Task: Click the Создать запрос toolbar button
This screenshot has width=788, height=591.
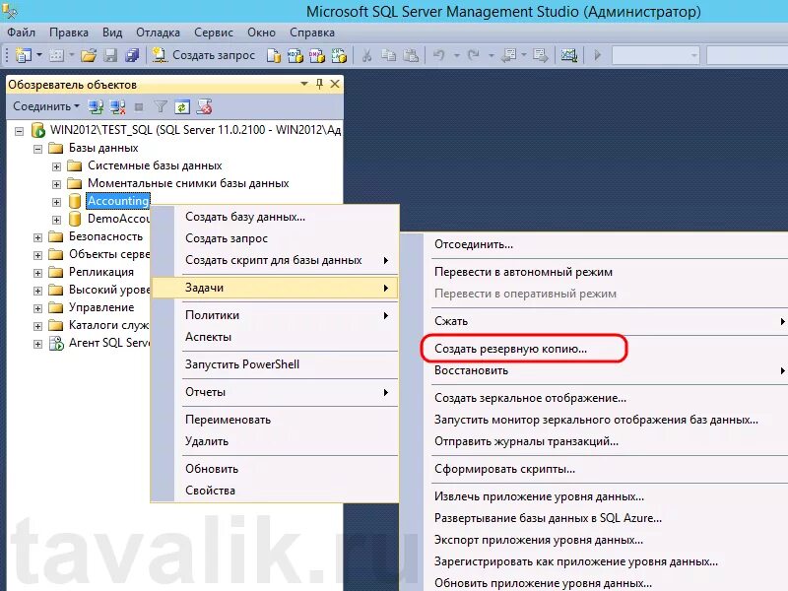Action: point(204,55)
